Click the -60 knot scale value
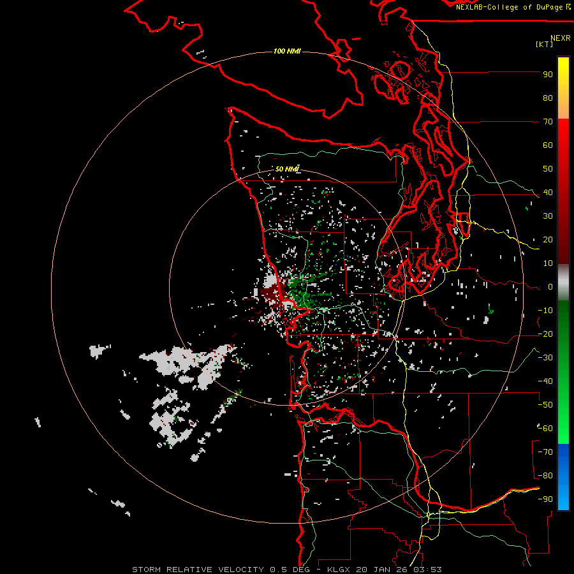 coord(545,429)
